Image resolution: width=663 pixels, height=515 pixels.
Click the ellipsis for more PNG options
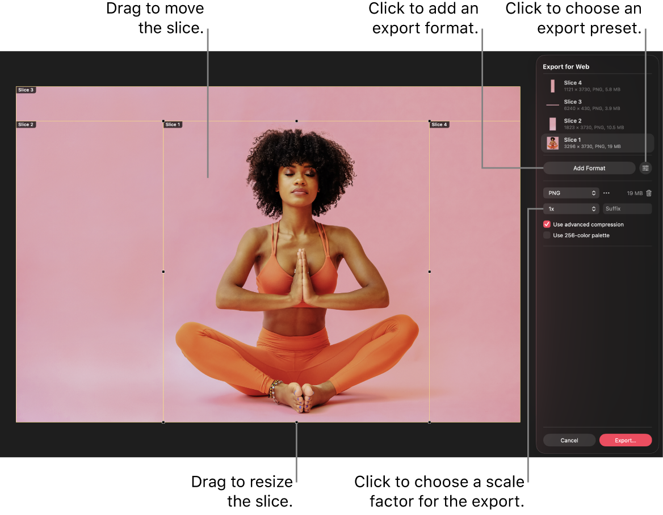606,193
